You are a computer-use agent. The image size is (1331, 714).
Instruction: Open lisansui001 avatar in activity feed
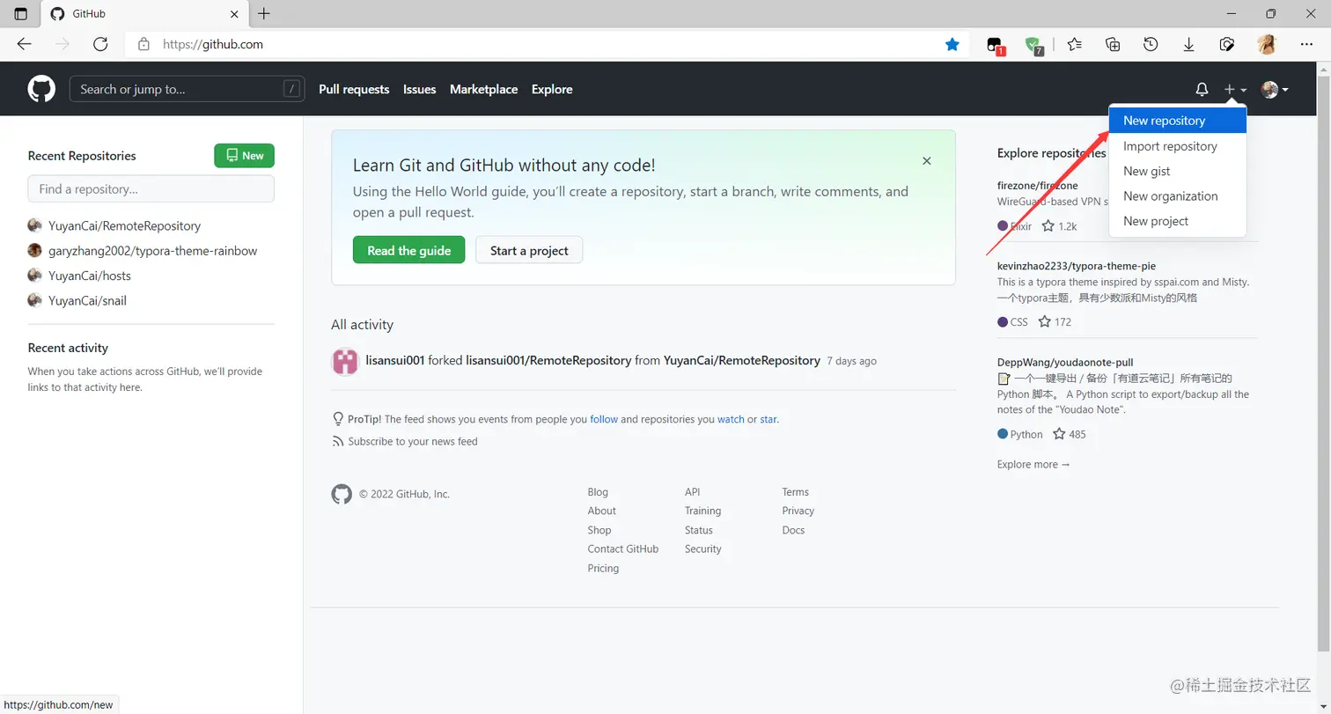click(x=345, y=361)
